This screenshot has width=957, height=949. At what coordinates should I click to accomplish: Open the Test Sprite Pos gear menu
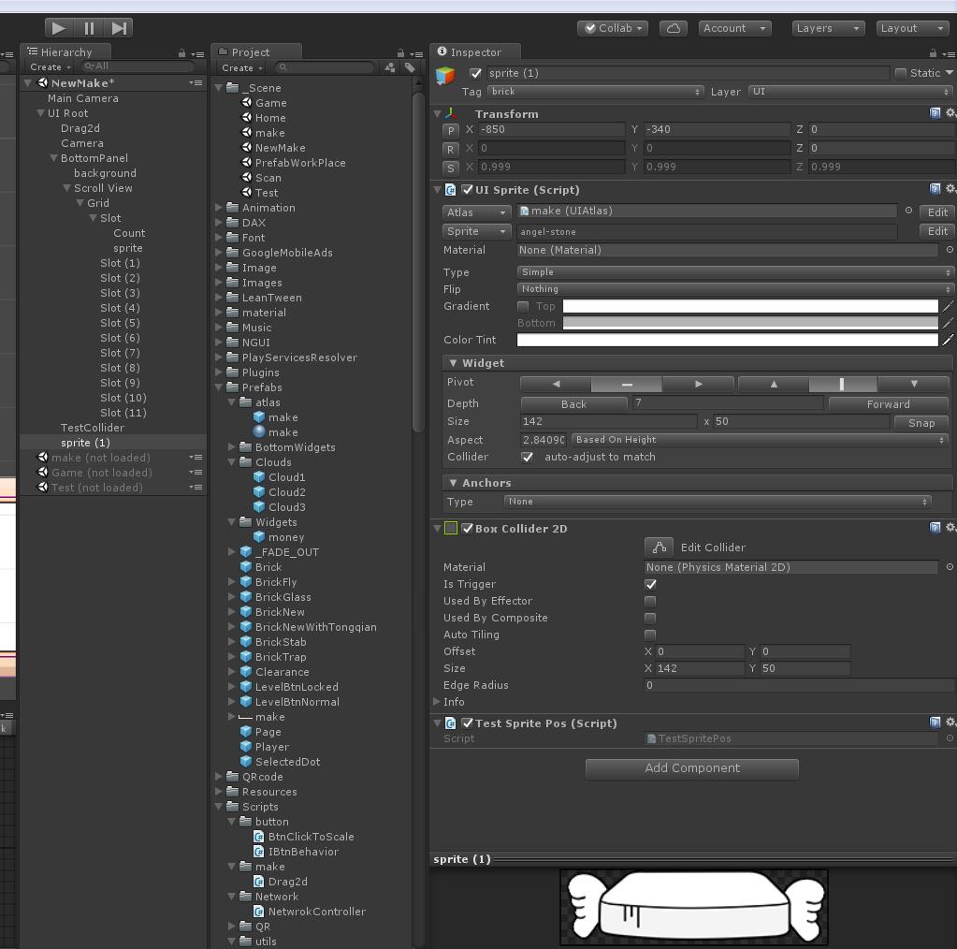click(950, 723)
